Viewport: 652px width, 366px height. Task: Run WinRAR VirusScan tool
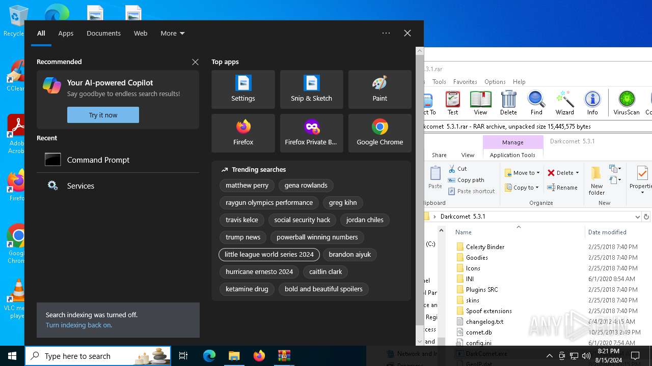[x=627, y=103]
